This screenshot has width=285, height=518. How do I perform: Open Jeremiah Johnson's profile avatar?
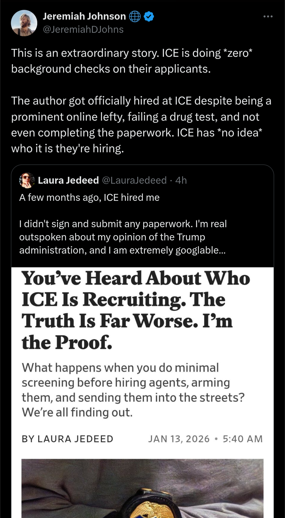tap(24, 23)
